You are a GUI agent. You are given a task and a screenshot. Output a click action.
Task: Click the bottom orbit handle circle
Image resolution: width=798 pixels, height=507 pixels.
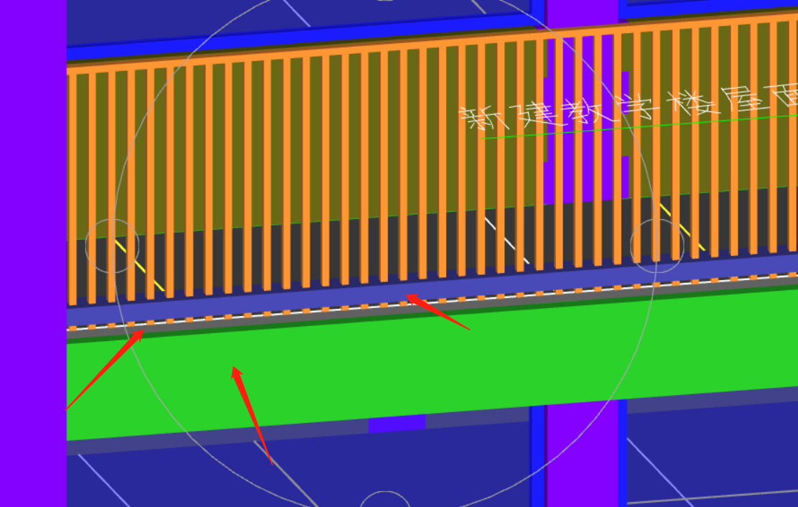pyautogui.click(x=385, y=499)
